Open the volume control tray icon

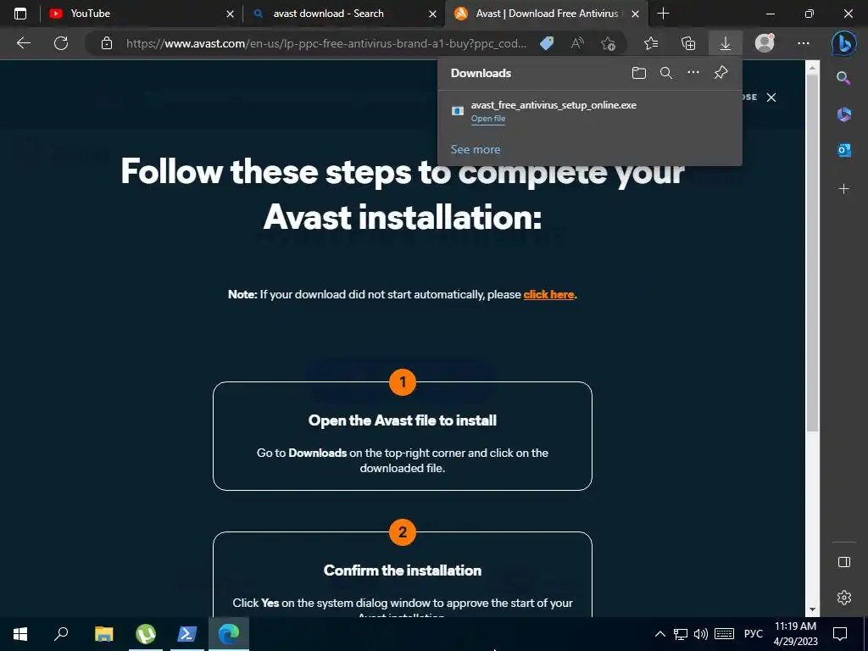701,634
